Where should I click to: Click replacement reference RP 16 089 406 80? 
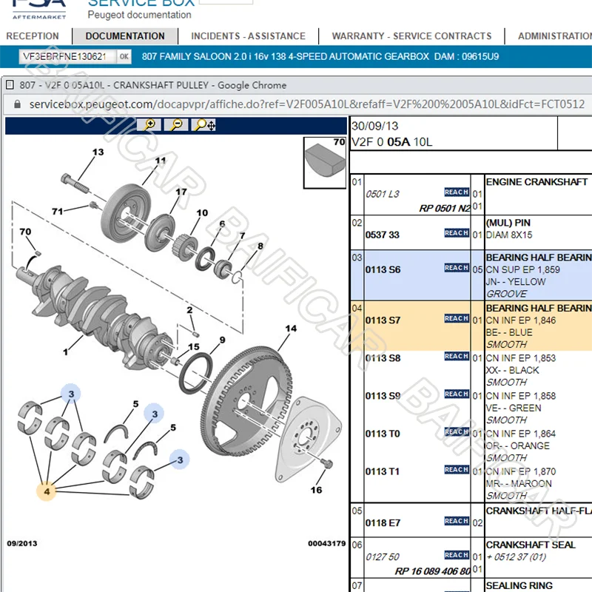coord(433,571)
